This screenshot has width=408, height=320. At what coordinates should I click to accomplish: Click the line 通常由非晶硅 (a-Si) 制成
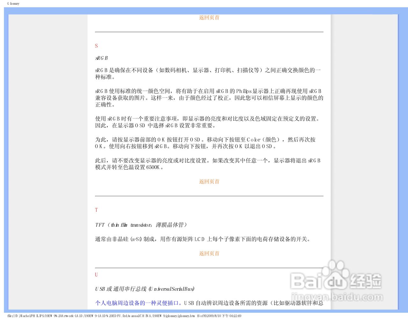203,239
